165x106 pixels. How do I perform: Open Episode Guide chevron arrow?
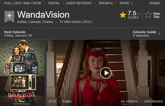pos(160,34)
